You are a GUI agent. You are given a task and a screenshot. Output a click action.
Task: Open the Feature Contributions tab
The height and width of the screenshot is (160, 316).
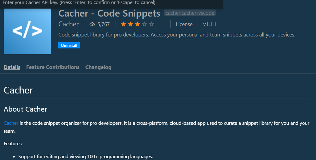click(x=53, y=67)
